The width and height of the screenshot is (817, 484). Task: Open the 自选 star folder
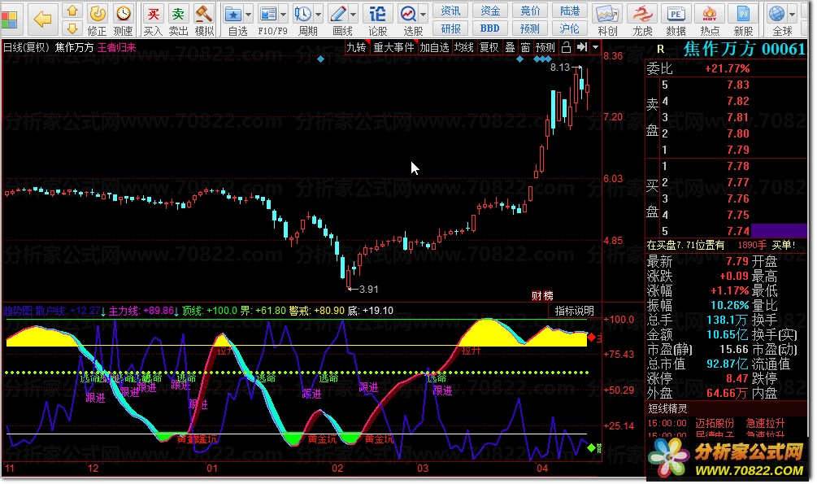[233, 14]
